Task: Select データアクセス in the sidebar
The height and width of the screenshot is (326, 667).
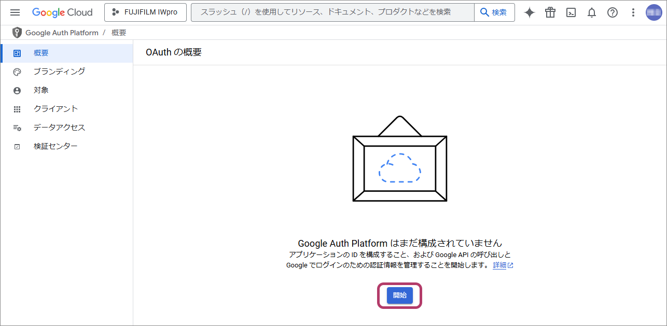Action: click(59, 127)
